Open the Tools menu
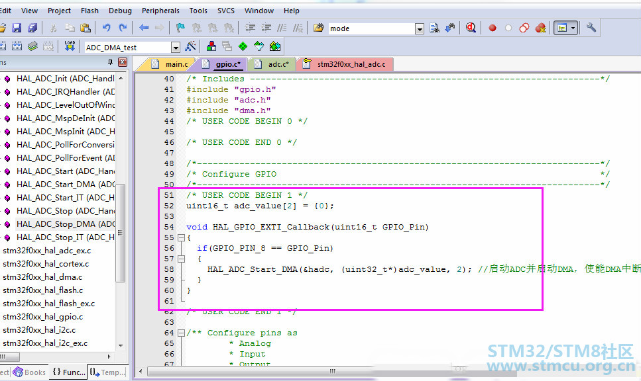The image size is (641, 381). [198, 11]
